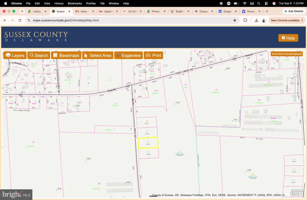307x200 pixels.
Task: View site information icon in address bar
Action: [29, 20]
